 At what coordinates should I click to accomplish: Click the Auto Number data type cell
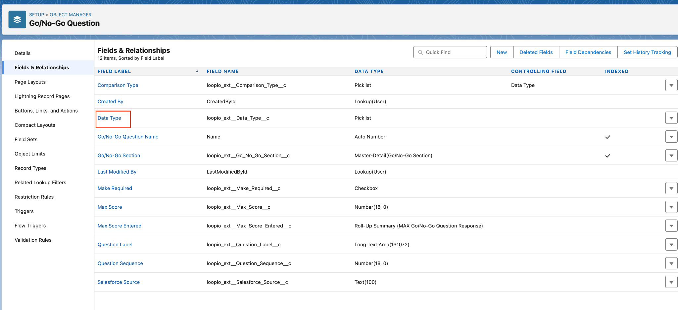[x=370, y=137]
